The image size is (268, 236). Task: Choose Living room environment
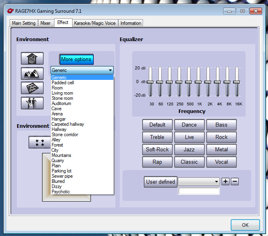click(82, 93)
